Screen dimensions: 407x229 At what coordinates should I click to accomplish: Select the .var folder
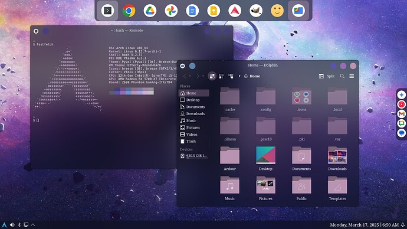337,129
